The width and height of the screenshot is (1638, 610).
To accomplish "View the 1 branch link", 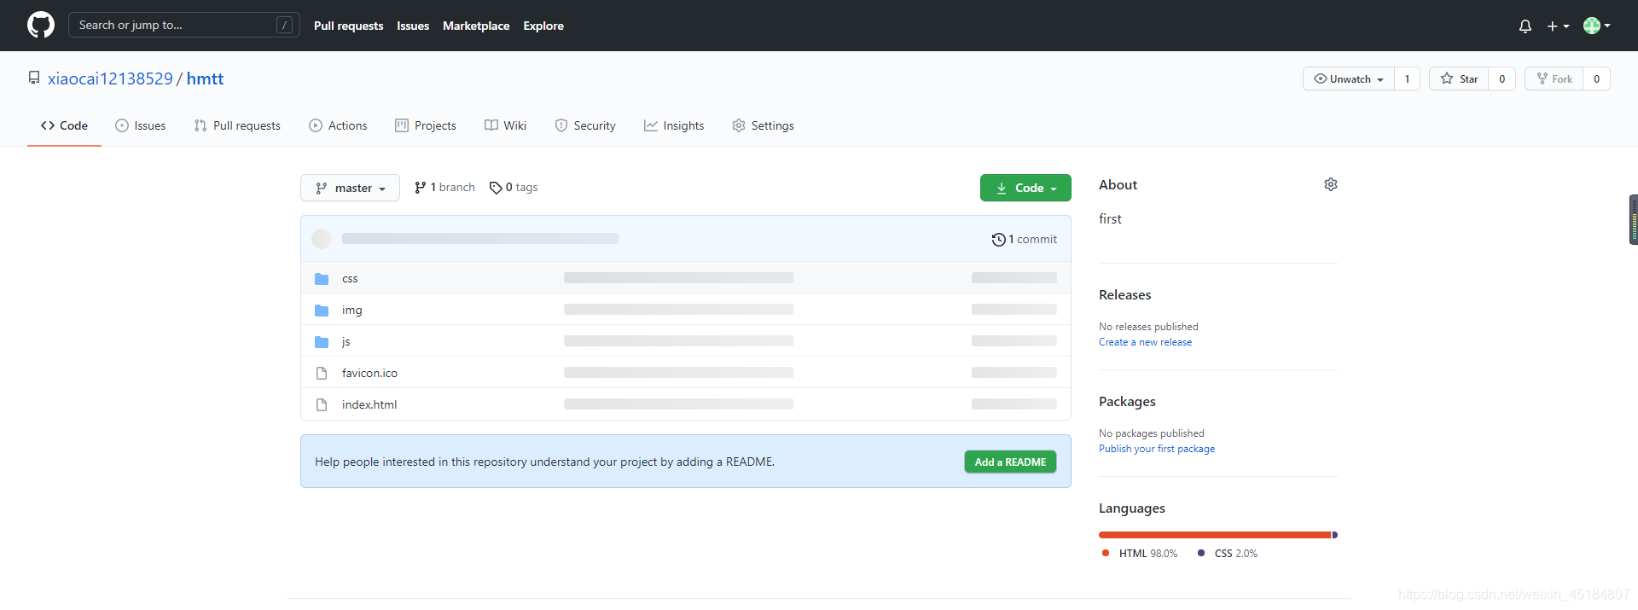I will (444, 188).
